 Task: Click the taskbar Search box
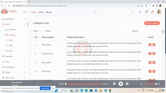pos(64,90)
